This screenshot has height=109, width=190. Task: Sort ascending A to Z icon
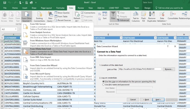click(x=100, y=14)
